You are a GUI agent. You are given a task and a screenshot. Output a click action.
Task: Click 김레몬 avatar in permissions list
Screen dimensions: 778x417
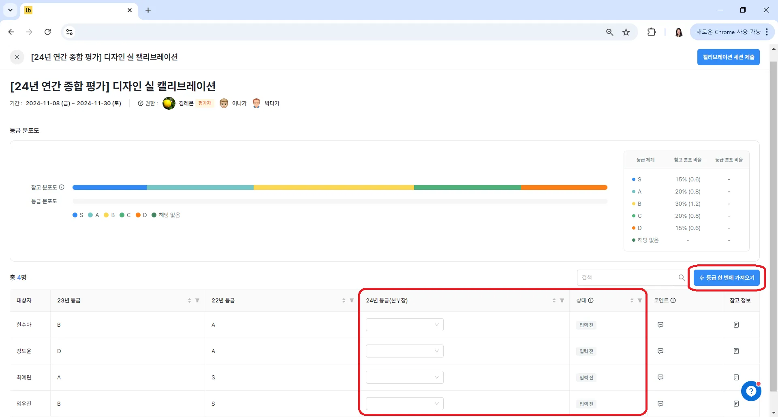click(169, 103)
